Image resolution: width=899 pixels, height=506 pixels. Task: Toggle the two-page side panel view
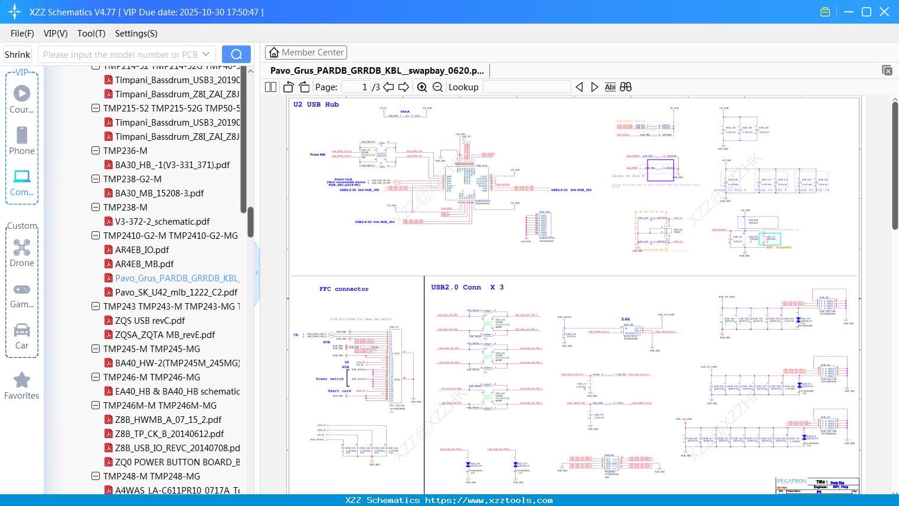pyautogui.click(x=271, y=87)
